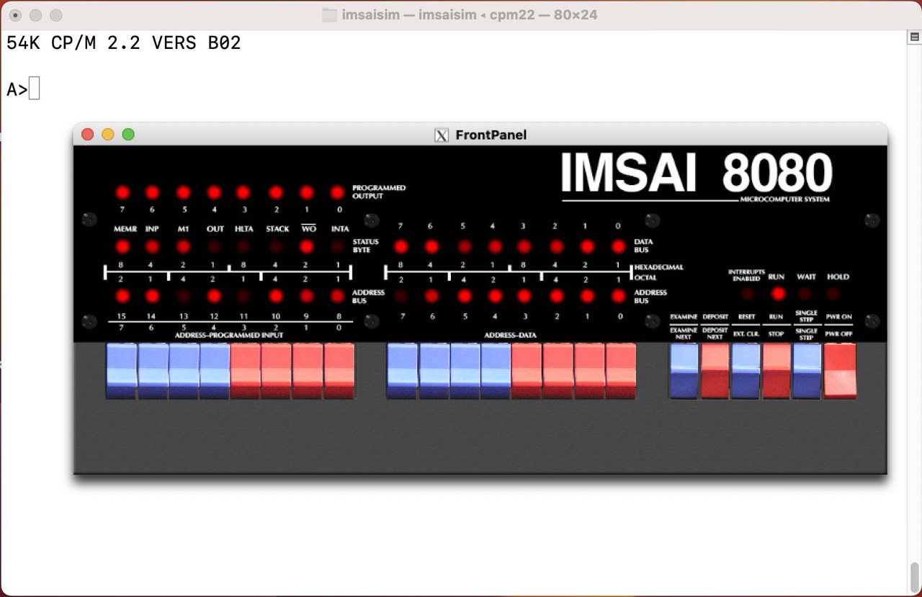Click the green zoom button on the FrontPanel window
This screenshot has height=597, width=922.
128,135
